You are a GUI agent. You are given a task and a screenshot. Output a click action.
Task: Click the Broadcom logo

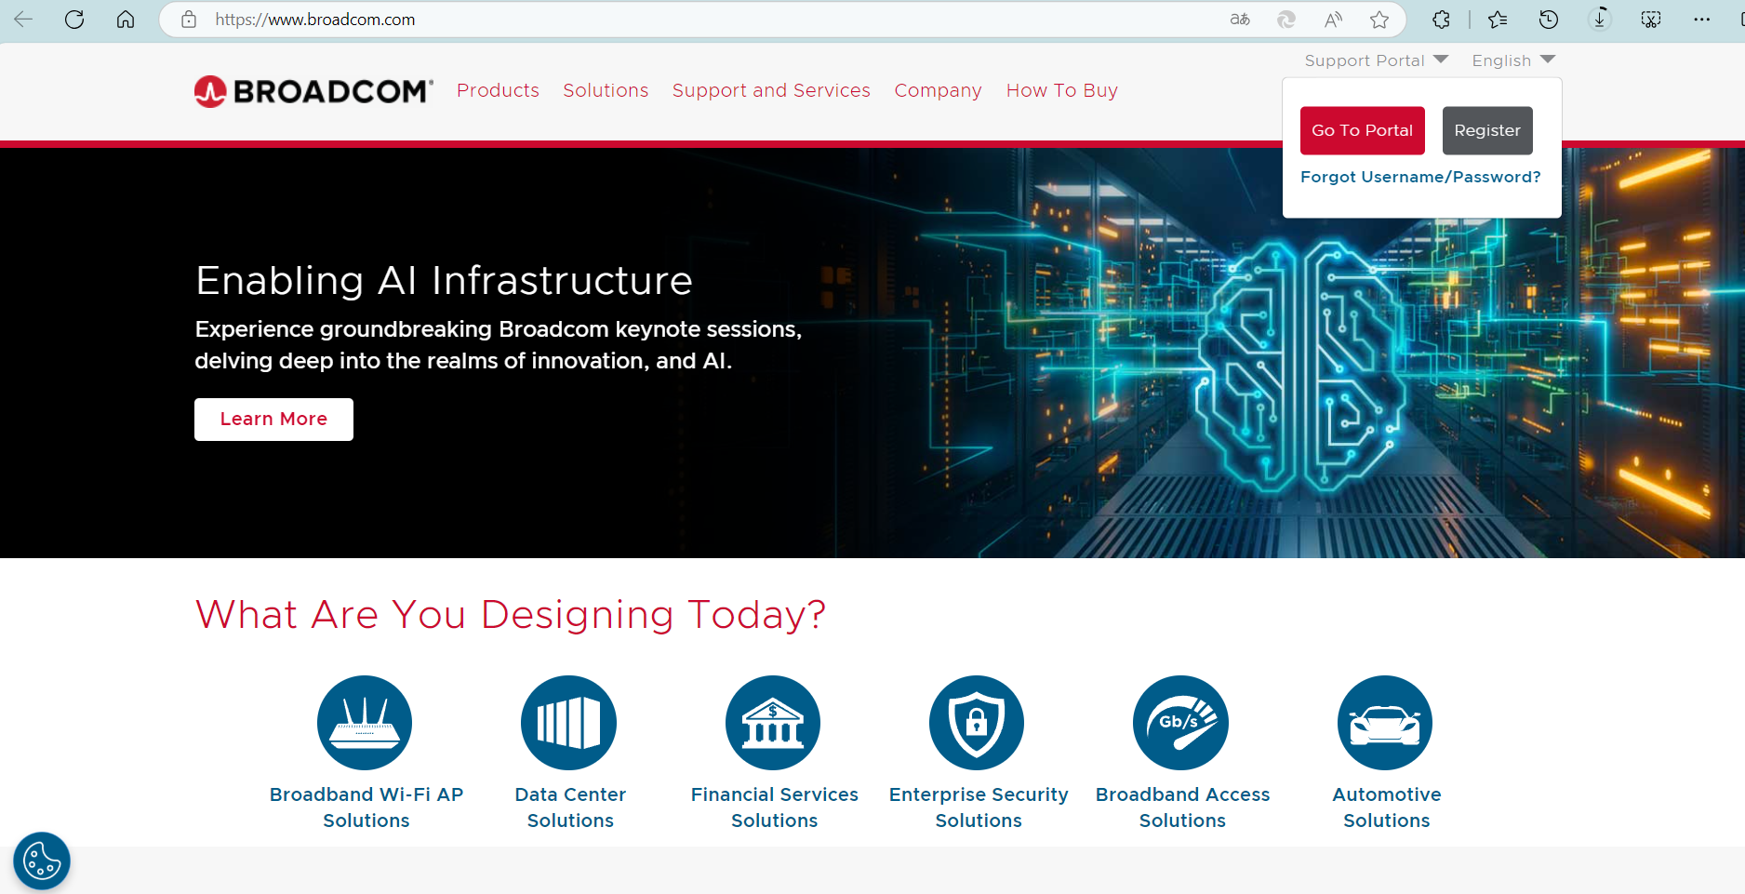(x=313, y=91)
